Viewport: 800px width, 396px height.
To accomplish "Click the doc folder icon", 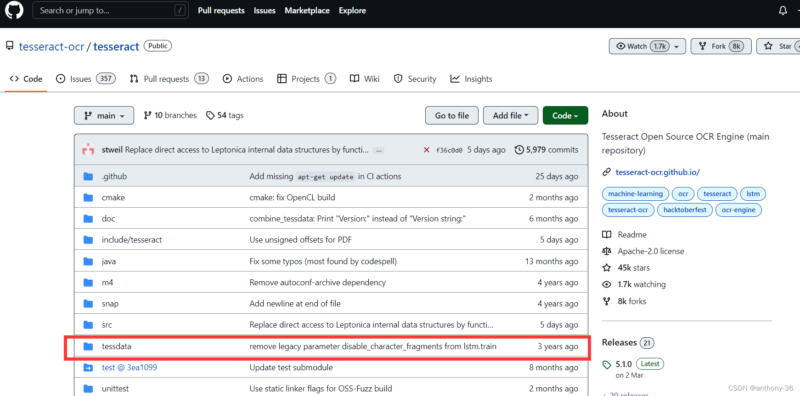I will click(88, 219).
